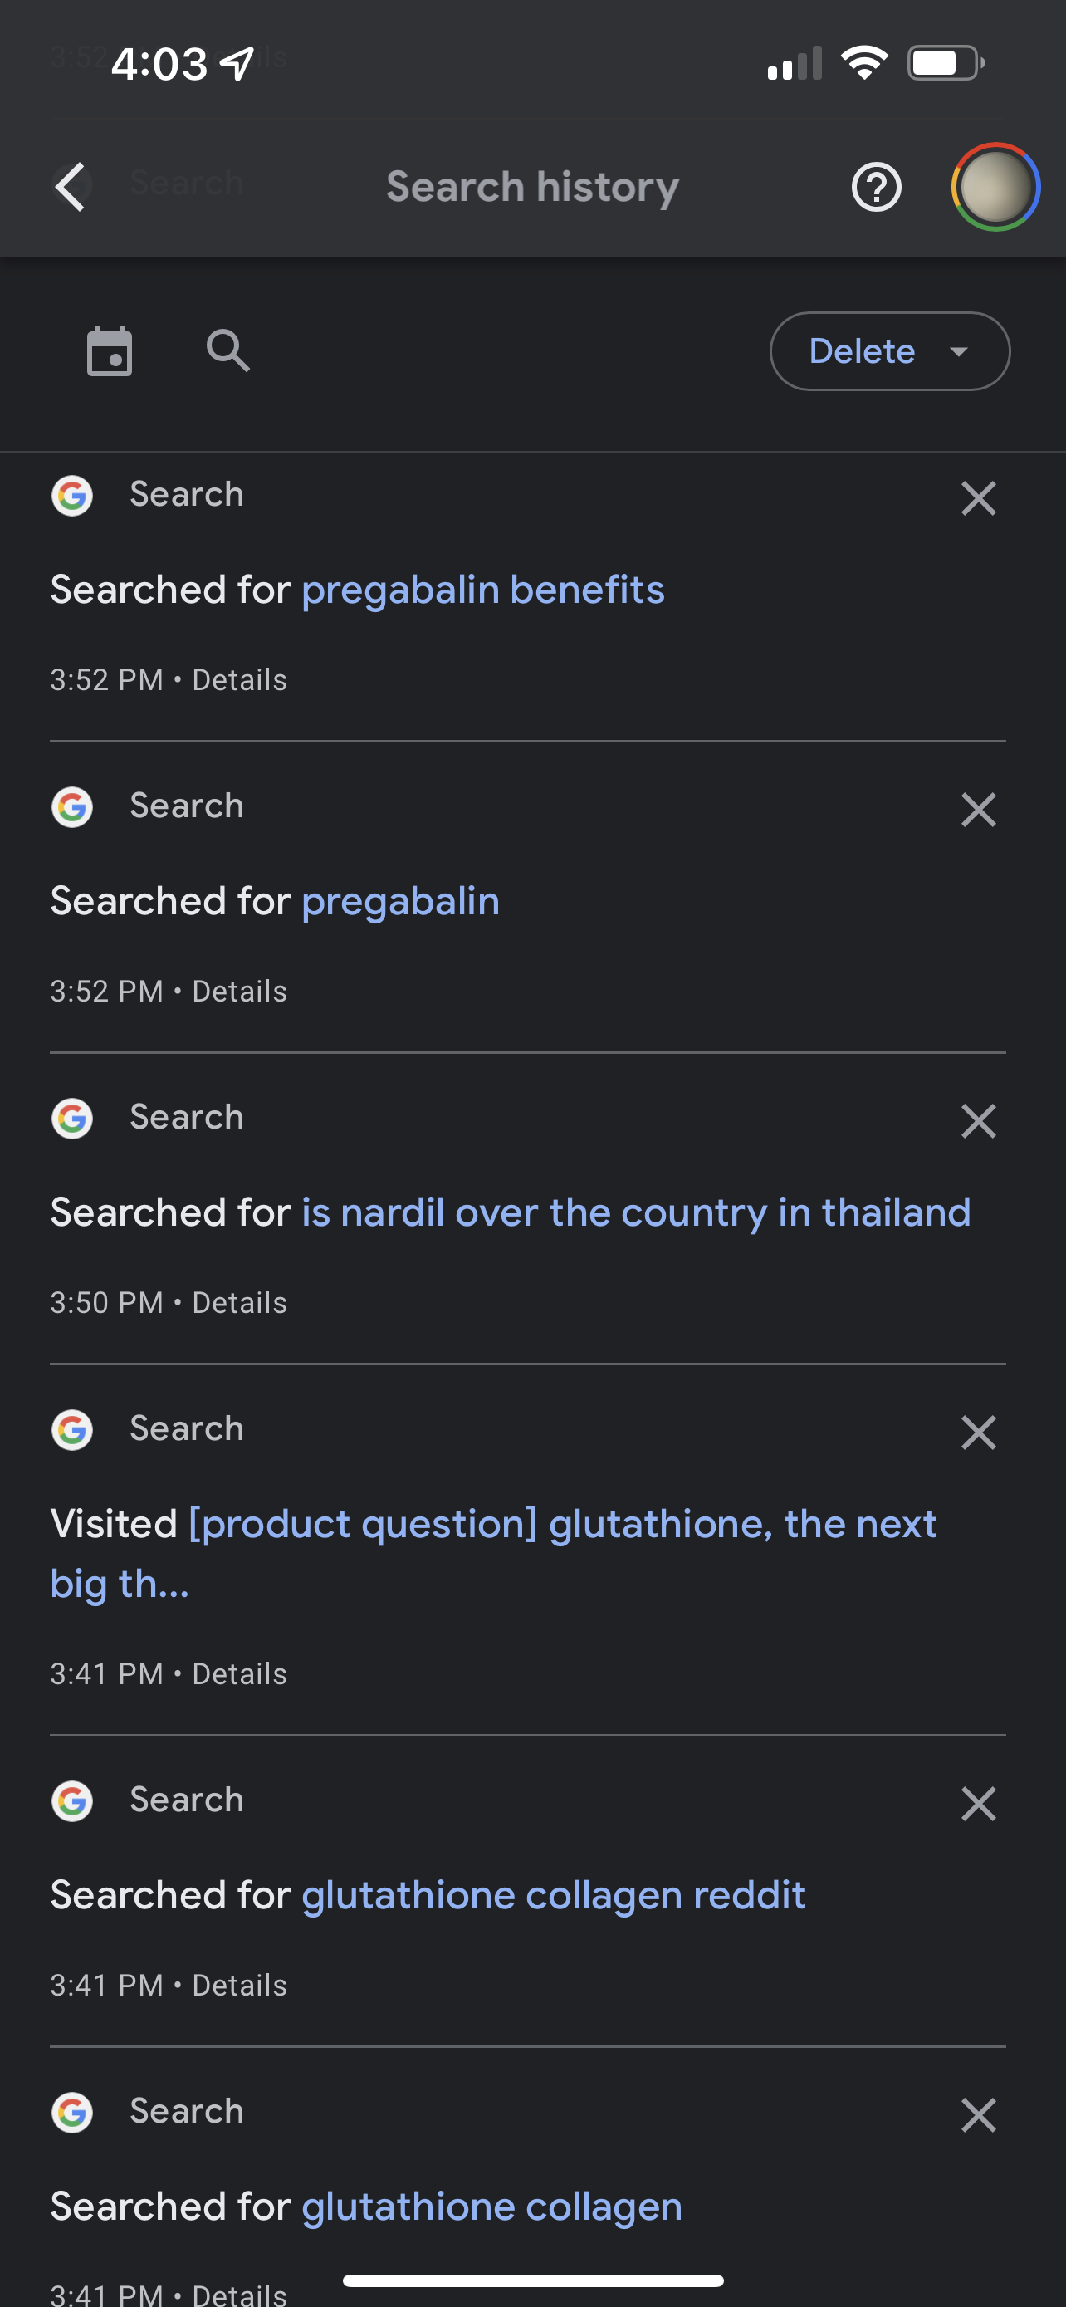Screen dimensions: 1066x2307
Task: Expand the Delete dropdown button
Action: [889, 351]
